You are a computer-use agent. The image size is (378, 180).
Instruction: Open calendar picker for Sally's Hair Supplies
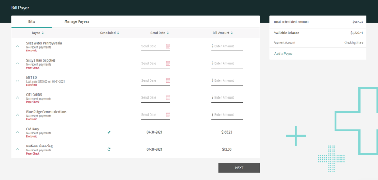click(168, 63)
